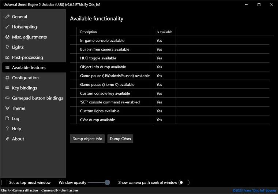The image size is (278, 194).
Task: Open the Help page
Action: pyautogui.click(x=34, y=129)
